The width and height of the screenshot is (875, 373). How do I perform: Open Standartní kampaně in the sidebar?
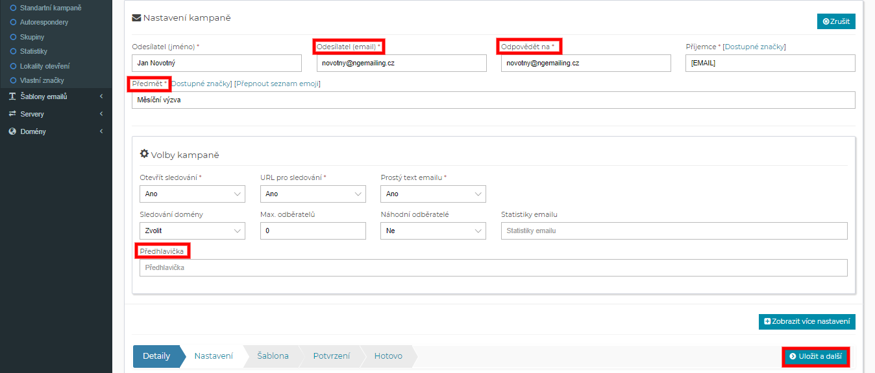(x=51, y=8)
